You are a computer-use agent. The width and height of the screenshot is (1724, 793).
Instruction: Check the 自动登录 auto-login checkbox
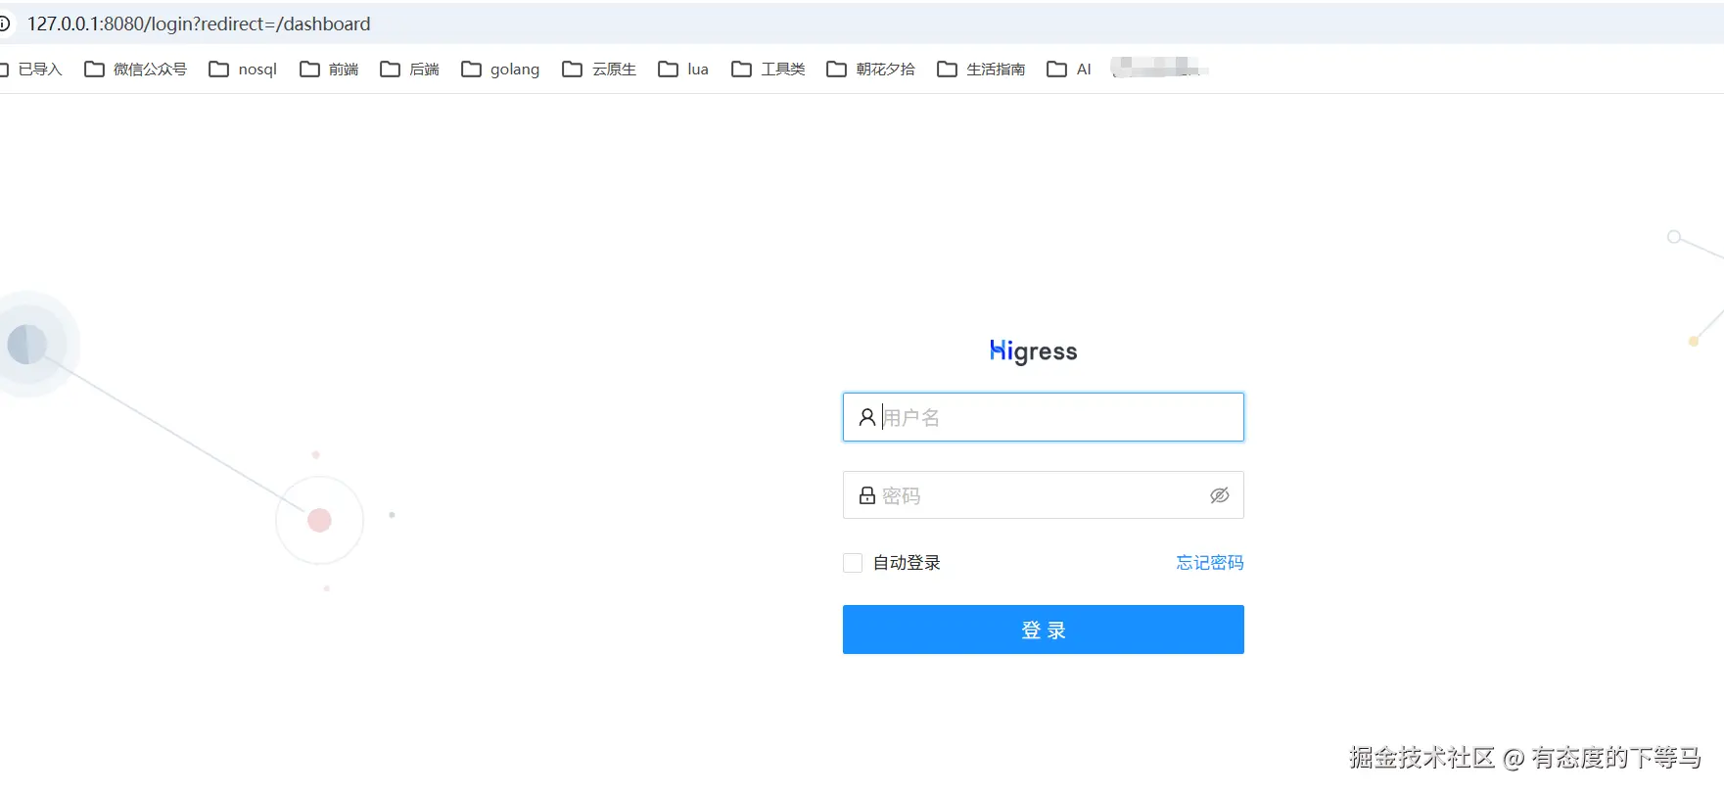(x=853, y=563)
